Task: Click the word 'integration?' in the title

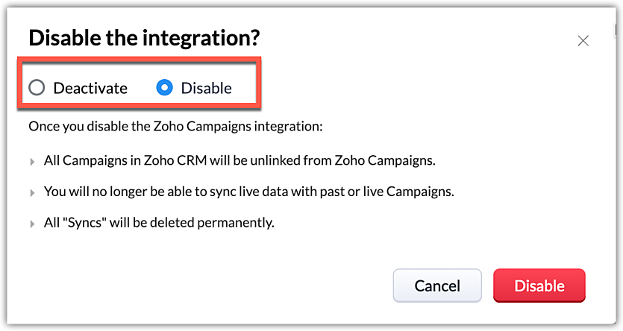Action: [208, 37]
